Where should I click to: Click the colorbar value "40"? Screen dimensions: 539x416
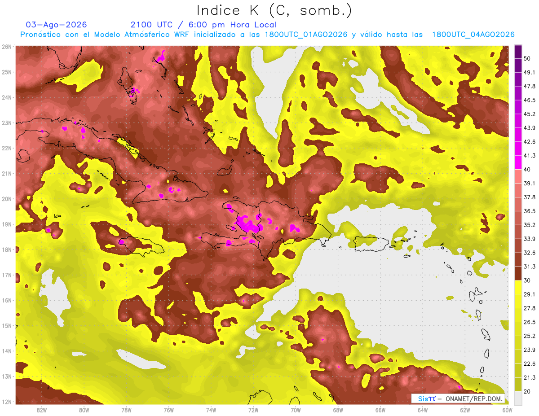point(528,169)
